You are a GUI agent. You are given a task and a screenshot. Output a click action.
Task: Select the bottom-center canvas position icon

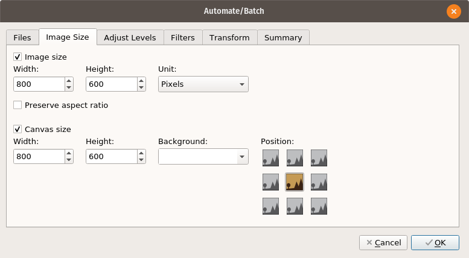[x=295, y=206]
